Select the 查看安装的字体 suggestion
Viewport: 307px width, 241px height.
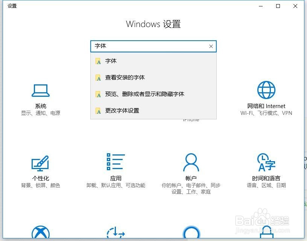click(x=153, y=78)
